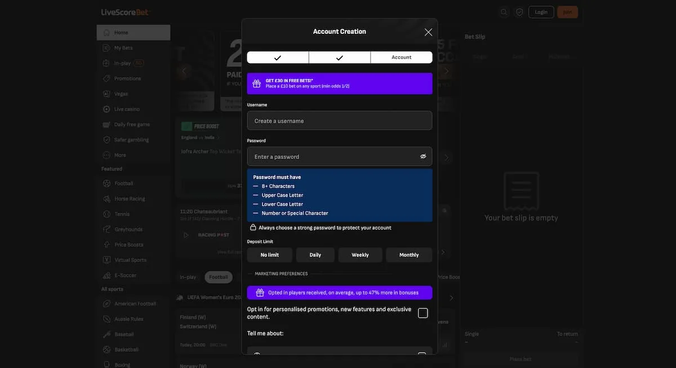This screenshot has height=368, width=676.
Task: Open Price Boosts sidebar icon
Action: [x=106, y=245]
